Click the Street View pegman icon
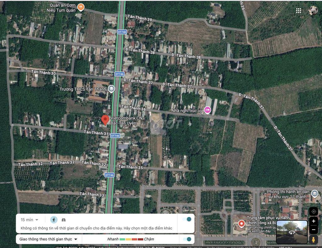Image resolution: width=322 pixels, height=248 pixels. tap(314, 240)
